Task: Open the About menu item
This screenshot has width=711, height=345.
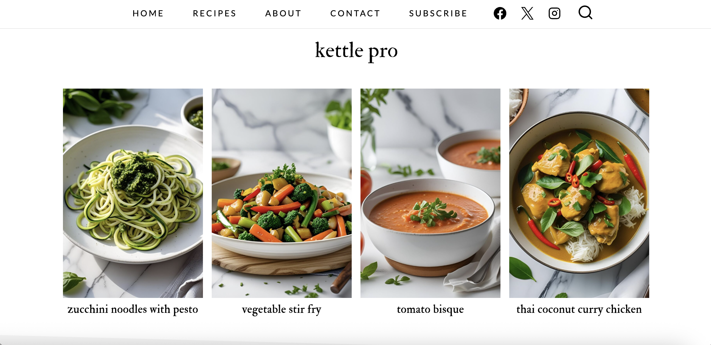Action: coord(283,13)
